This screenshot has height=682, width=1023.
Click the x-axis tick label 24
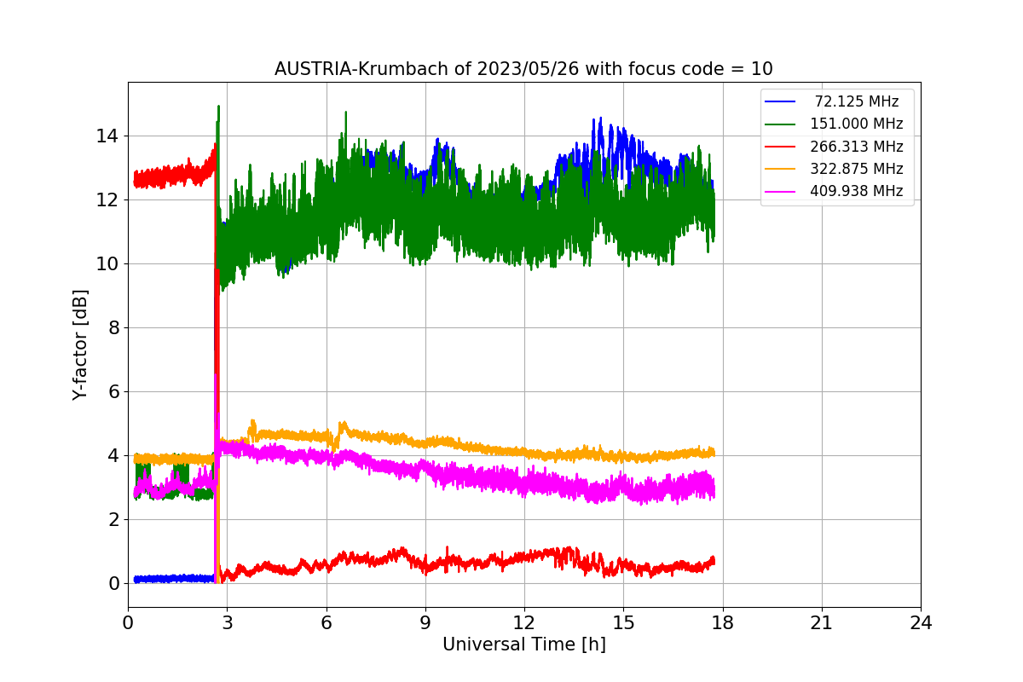(x=921, y=622)
